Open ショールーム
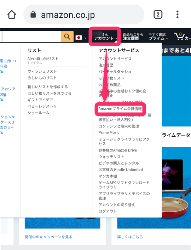The height and width of the screenshot is (250, 191). [38, 113]
